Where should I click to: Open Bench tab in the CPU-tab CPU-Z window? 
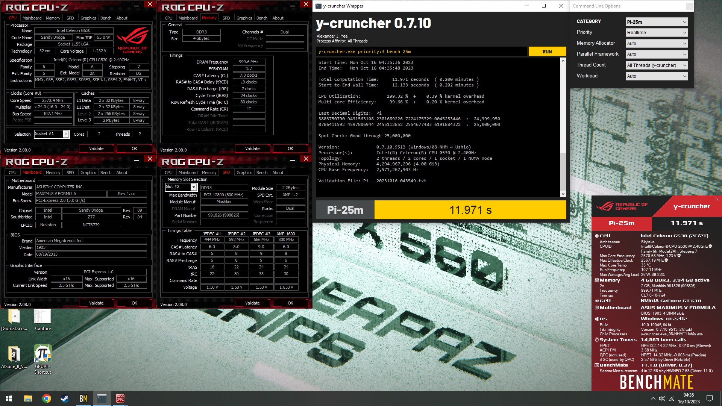click(106, 18)
